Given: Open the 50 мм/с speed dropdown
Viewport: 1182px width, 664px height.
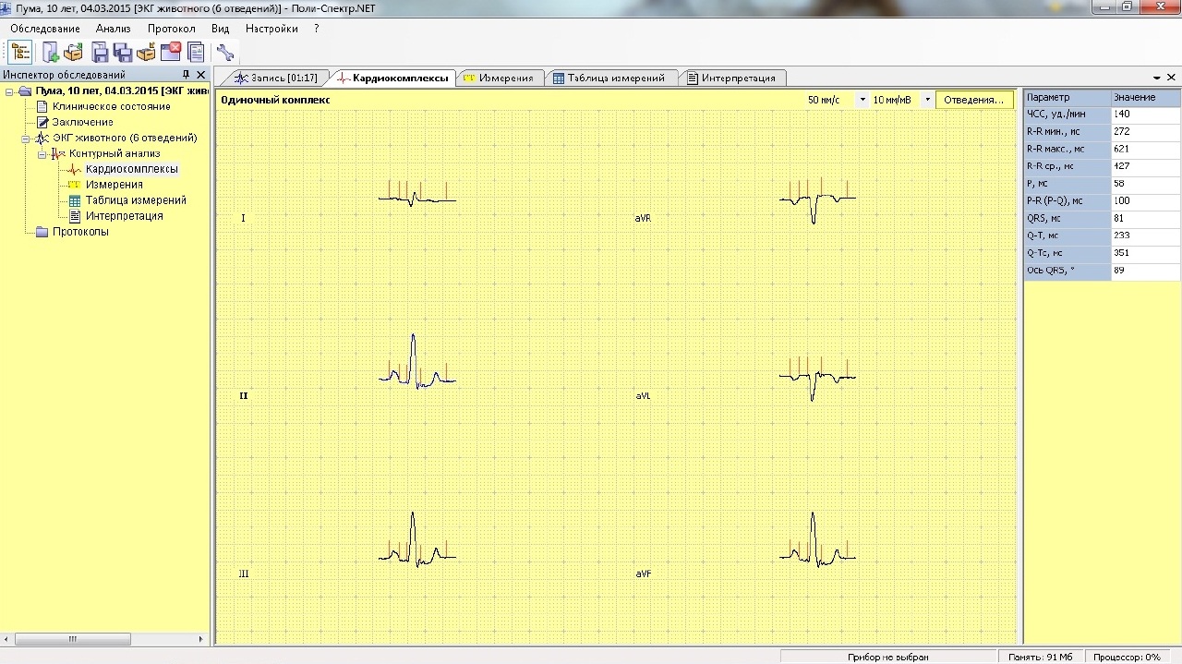Looking at the screenshot, I should tap(862, 100).
